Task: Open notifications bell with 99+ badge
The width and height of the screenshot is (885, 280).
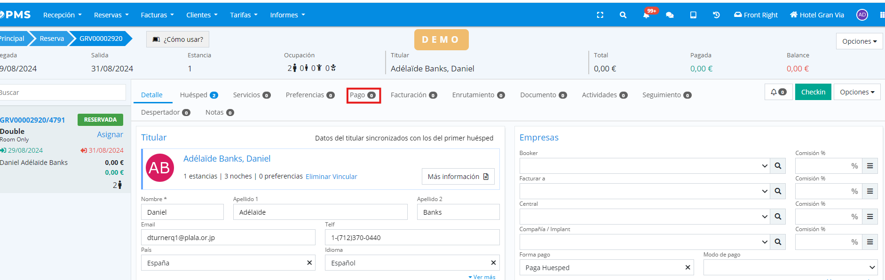Action: [647, 15]
